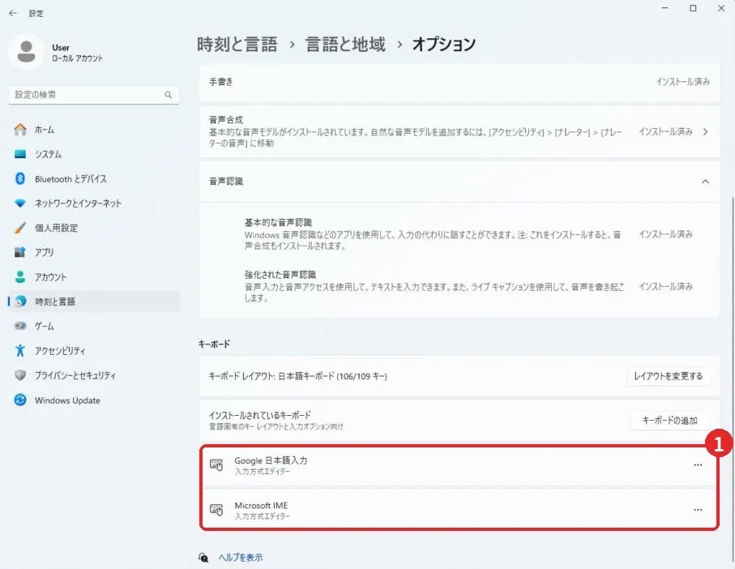Click the privacy shield icon
Screen dimensions: 735x569
[20, 375]
